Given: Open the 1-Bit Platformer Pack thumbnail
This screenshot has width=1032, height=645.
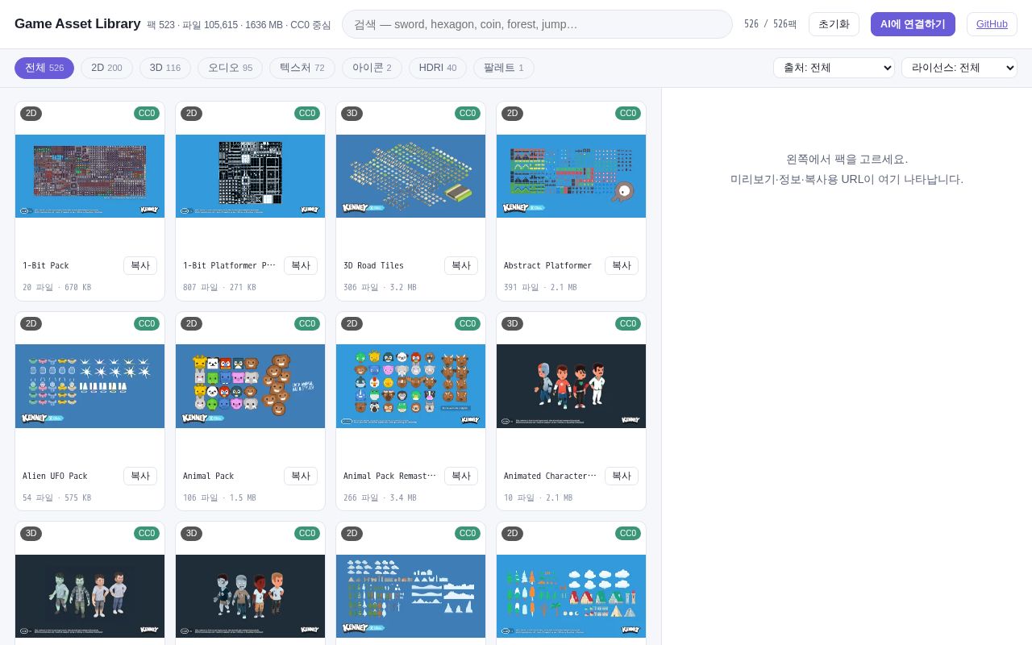Looking at the screenshot, I should (x=250, y=176).
